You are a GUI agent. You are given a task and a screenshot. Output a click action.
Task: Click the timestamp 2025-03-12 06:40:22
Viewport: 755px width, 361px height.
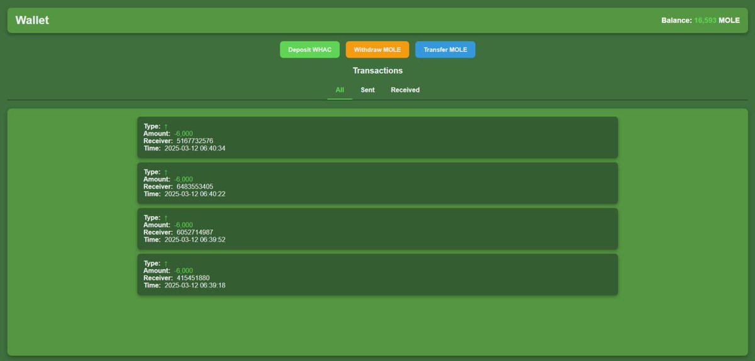[x=195, y=195]
